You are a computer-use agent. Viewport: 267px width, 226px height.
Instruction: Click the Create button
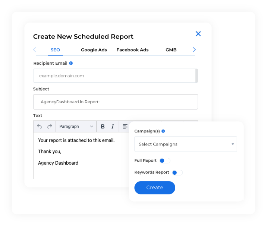pyautogui.click(x=155, y=187)
